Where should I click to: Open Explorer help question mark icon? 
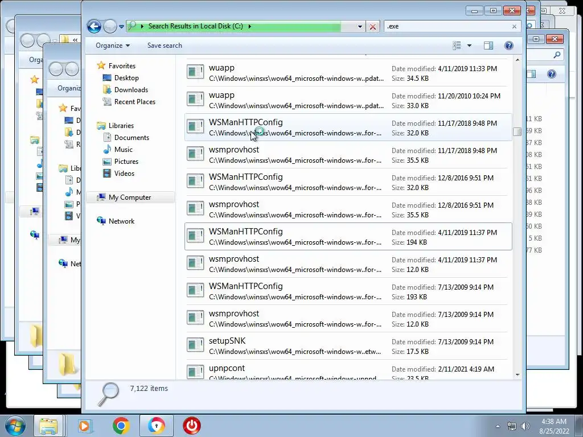click(x=508, y=46)
